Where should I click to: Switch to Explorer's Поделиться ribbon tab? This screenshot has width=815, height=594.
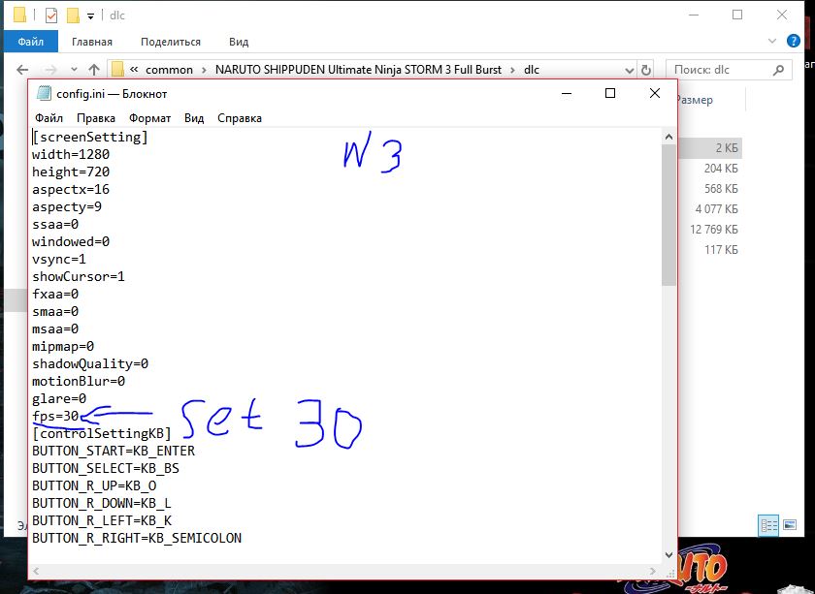(x=171, y=42)
